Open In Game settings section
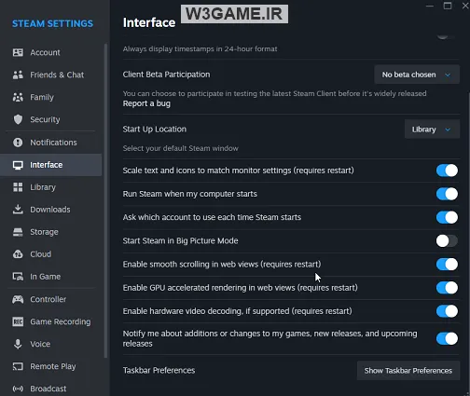Image resolution: width=470 pixels, height=396 pixels. [51, 277]
